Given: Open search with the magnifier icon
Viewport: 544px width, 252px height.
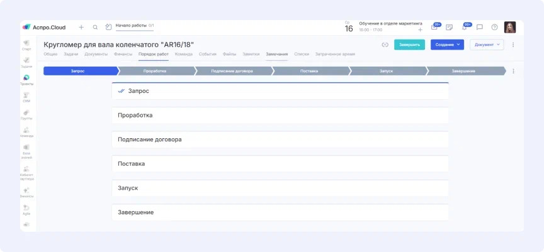Looking at the screenshot, I should point(96,28).
